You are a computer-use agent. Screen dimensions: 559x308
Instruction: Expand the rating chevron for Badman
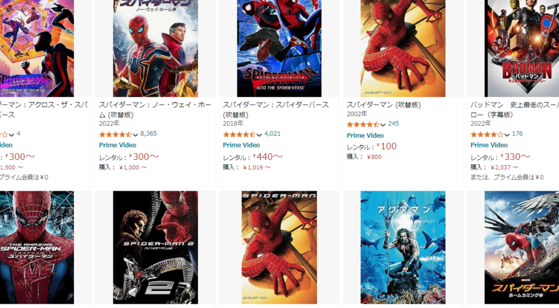click(x=507, y=135)
